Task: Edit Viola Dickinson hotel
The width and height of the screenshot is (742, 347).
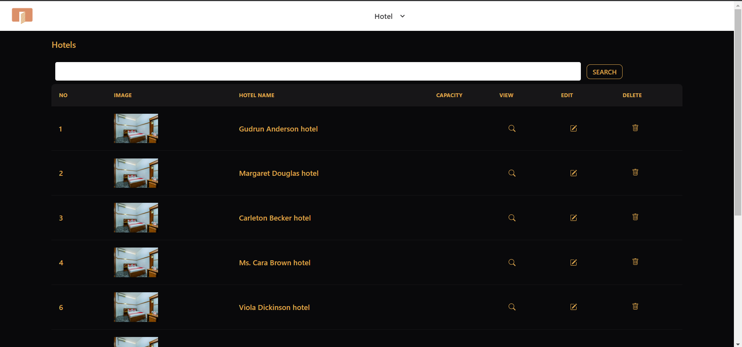Action: coord(574,307)
